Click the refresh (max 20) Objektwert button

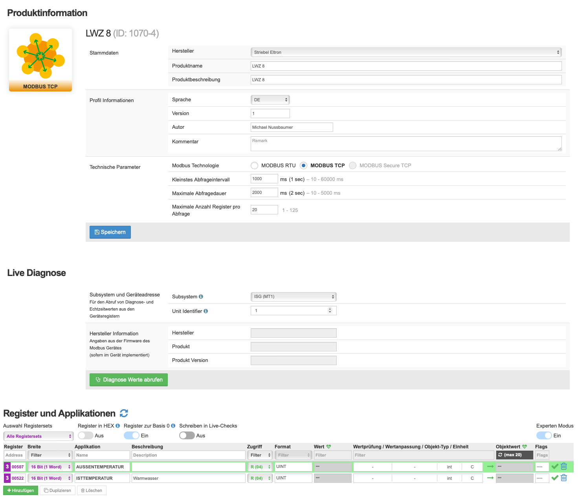tap(514, 455)
